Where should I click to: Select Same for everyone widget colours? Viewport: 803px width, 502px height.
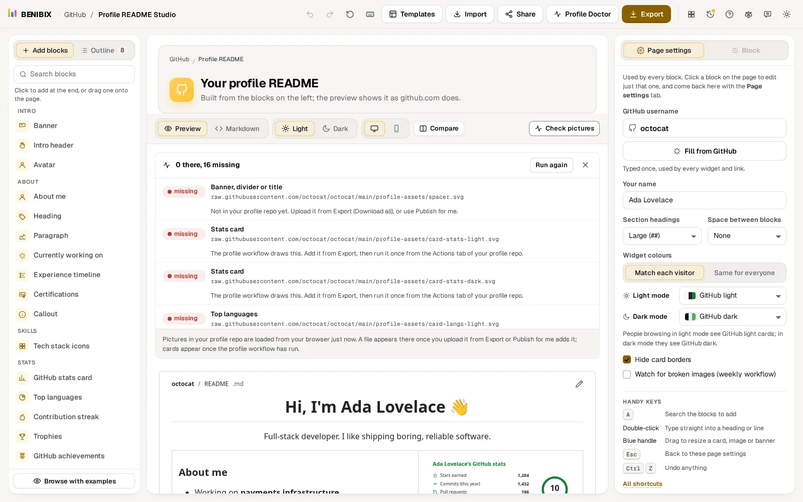pyautogui.click(x=744, y=273)
